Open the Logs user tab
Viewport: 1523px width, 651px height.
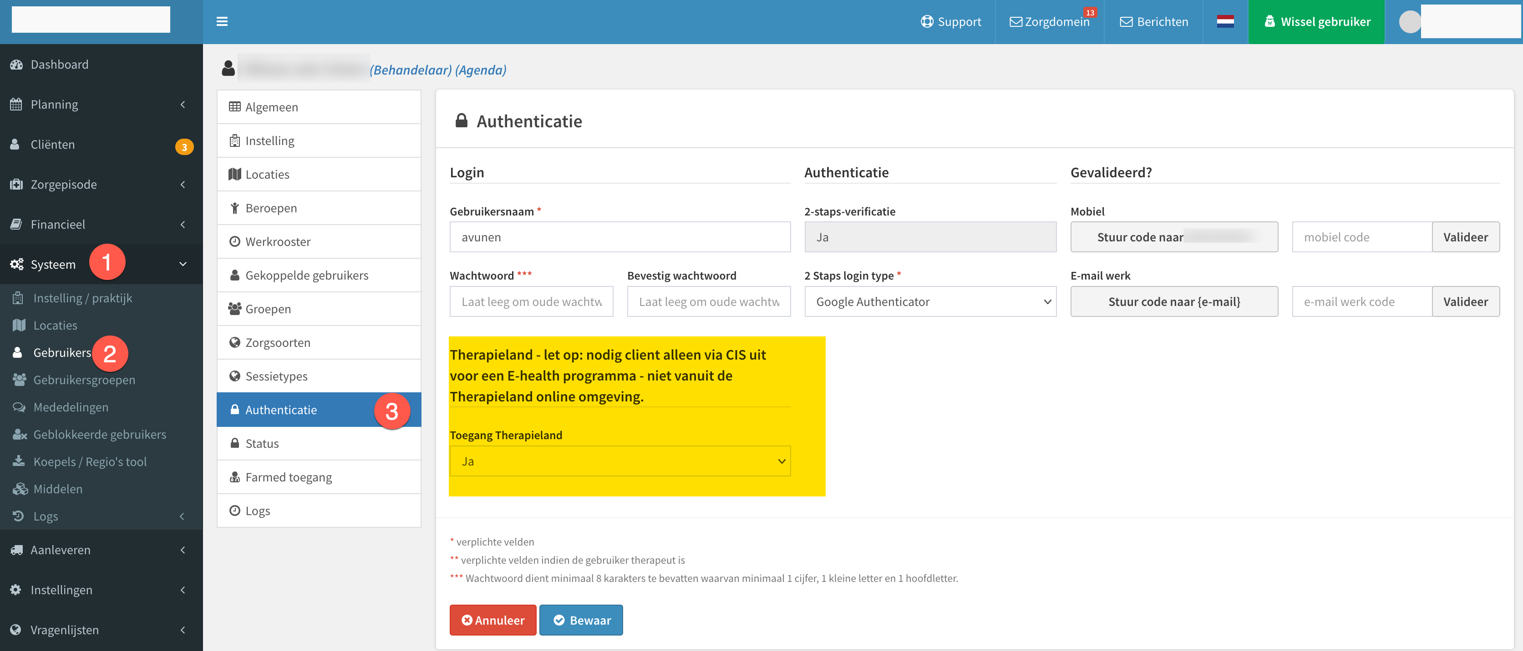click(x=319, y=511)
